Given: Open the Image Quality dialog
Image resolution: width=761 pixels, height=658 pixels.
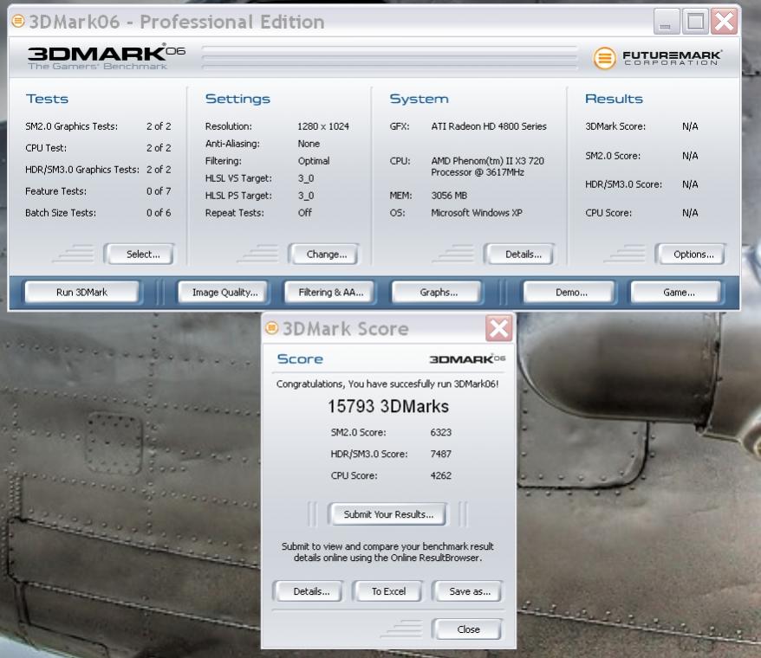Looking at the screenshot, I should tap(224, 293).
